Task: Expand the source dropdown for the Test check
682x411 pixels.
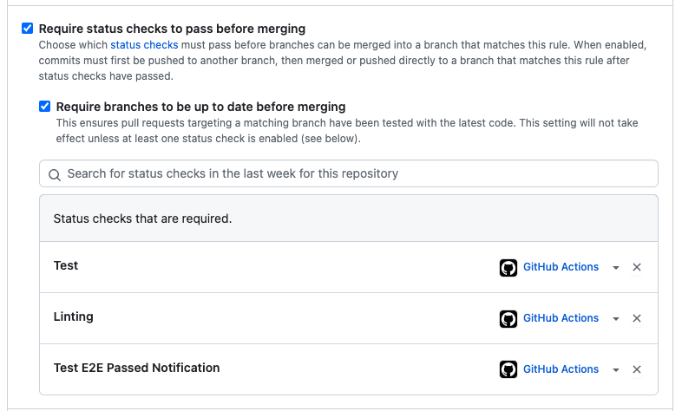Action: point(616,268)
